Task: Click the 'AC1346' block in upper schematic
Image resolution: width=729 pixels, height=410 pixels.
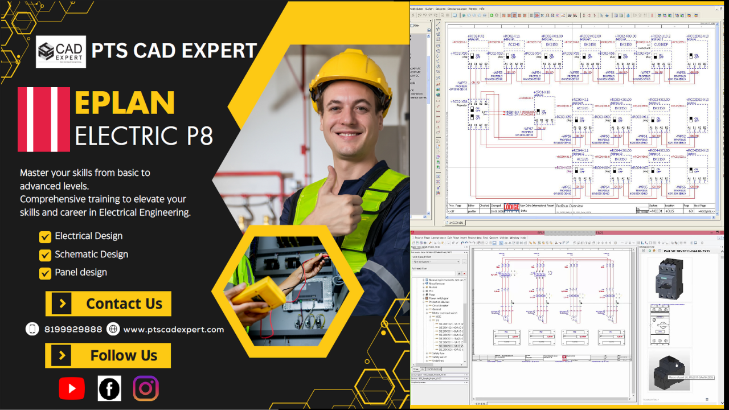Action: (514, 44)
